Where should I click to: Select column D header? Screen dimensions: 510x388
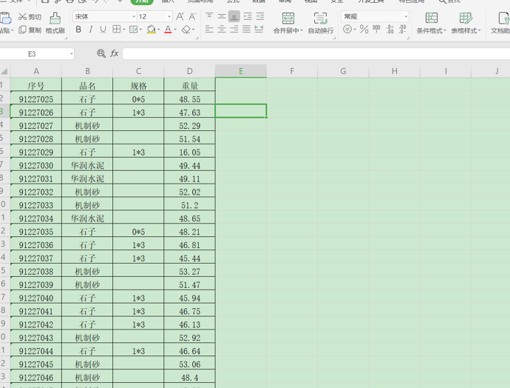(190, 71)
